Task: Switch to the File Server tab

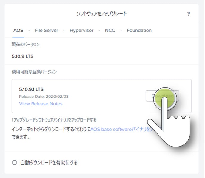Action: pyautogui.click(x=46, y=30)
